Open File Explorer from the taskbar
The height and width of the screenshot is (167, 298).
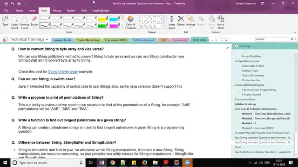click(155, 163)
